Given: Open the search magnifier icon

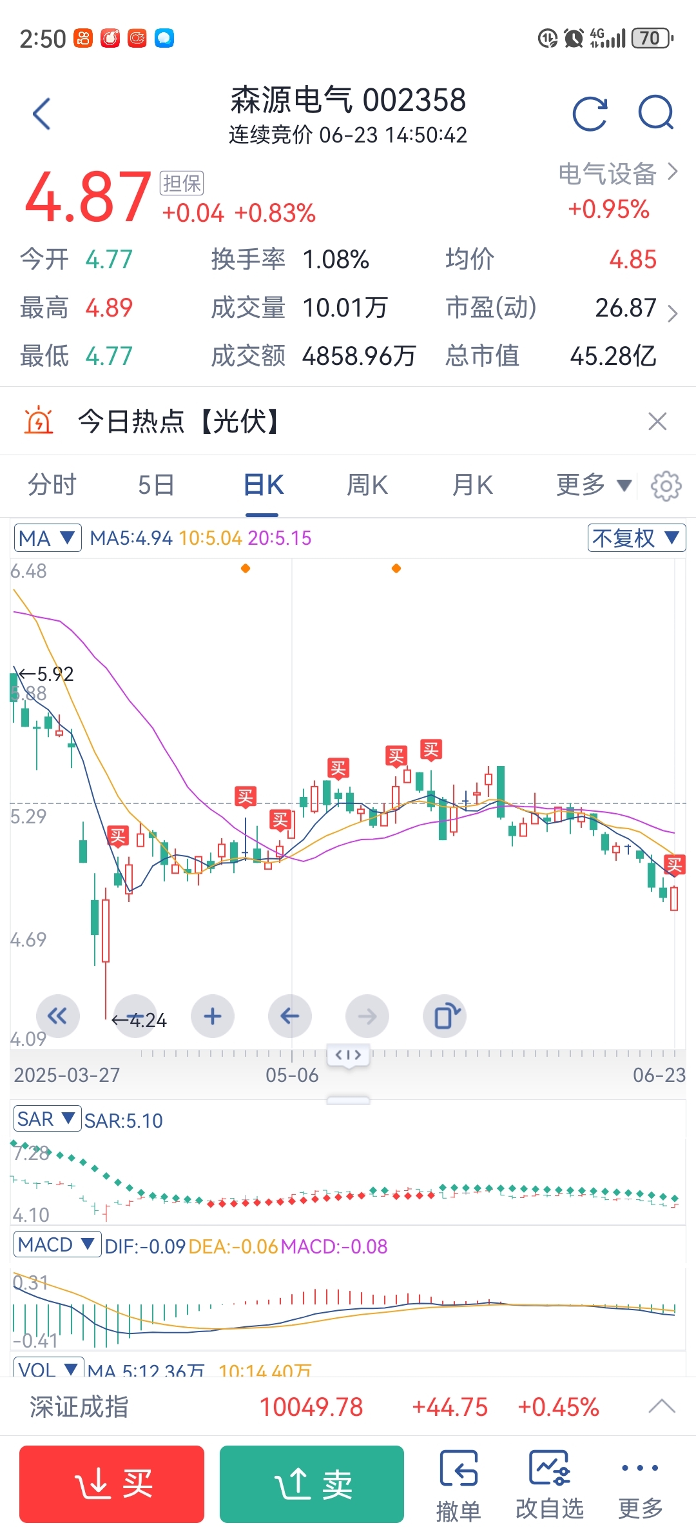Looking at the screenshot, I should point(656,114).
